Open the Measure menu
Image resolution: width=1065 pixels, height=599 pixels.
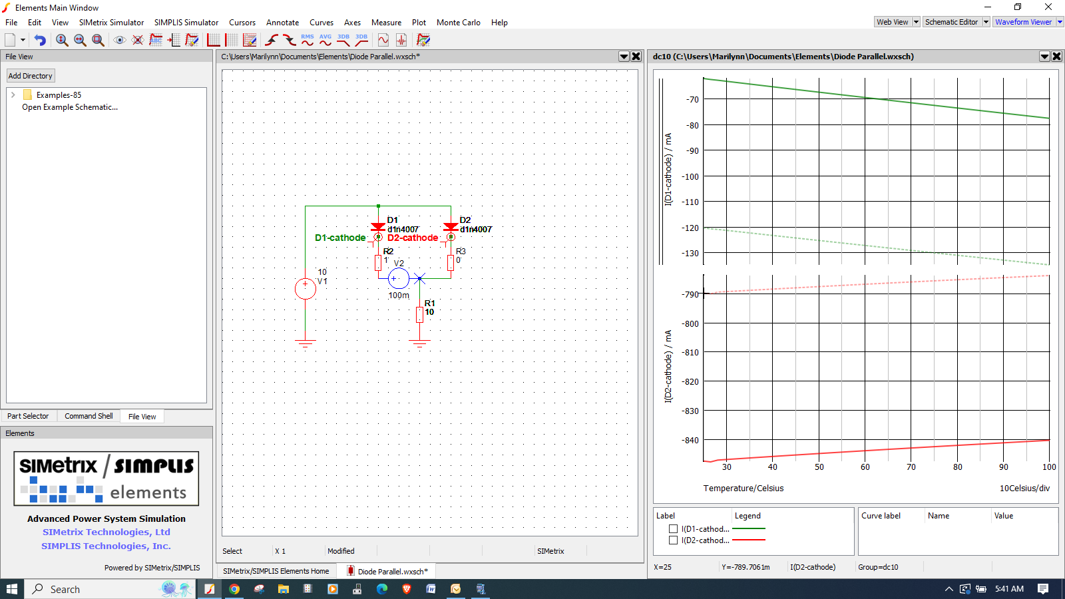(x=386, y=23)
